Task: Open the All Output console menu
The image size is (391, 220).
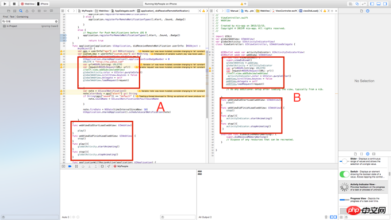Action: [x=205, y=217]
